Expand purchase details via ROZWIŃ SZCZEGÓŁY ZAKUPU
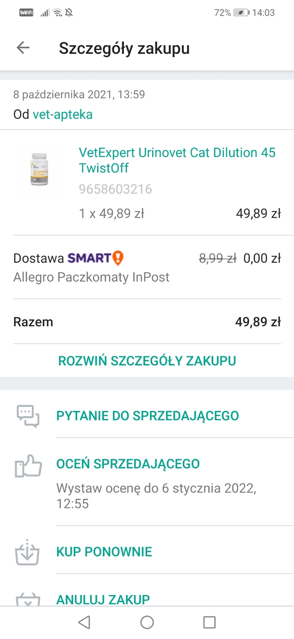Viewport: 294px width, 639px height. tap(147, 361)
